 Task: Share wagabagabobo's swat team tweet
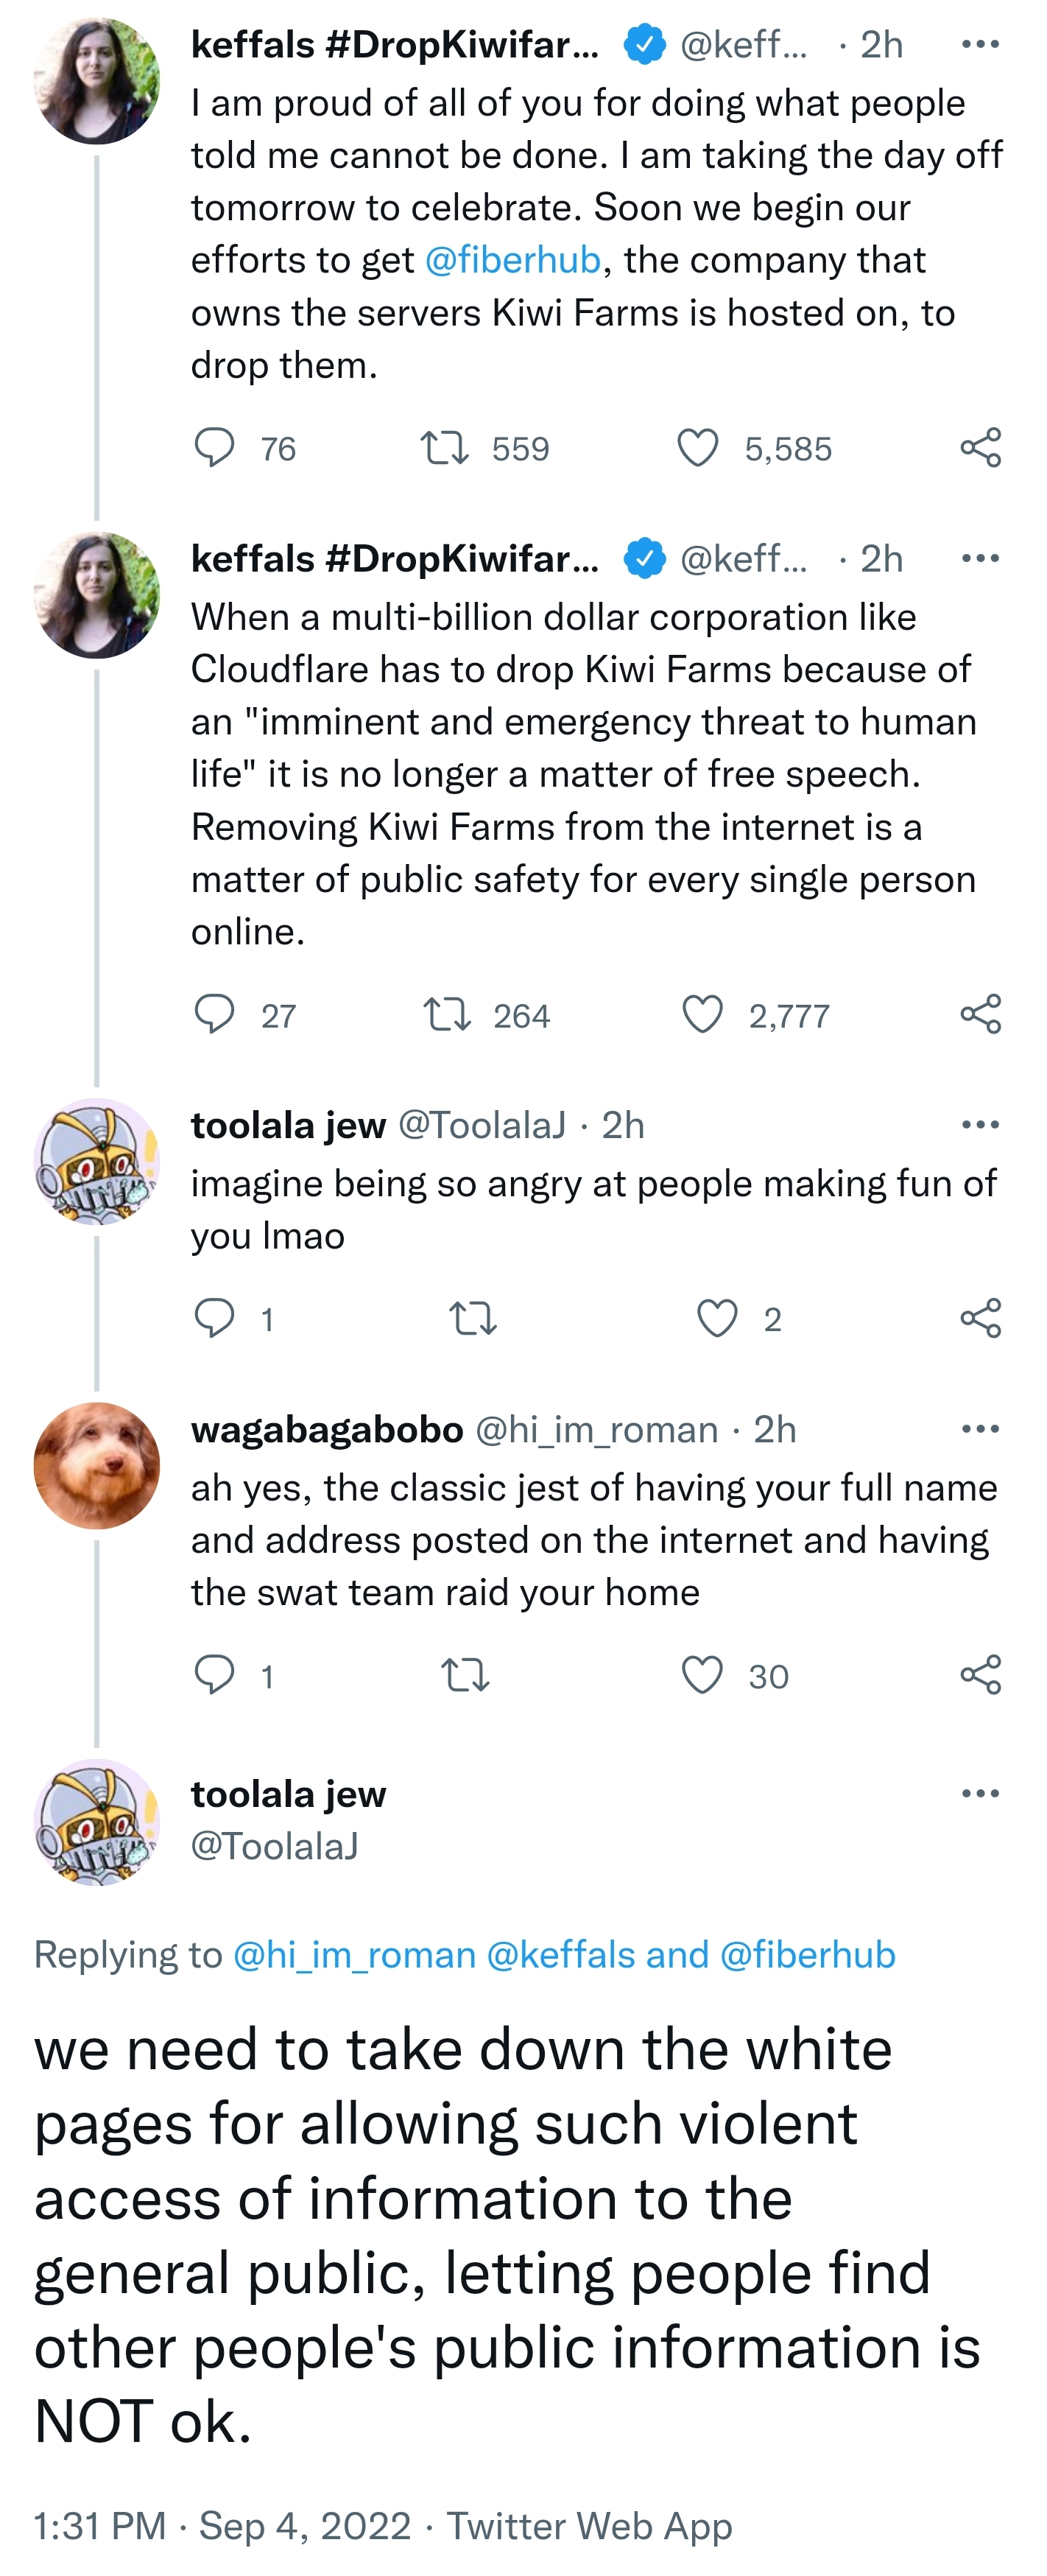[x=980, y=1674]
